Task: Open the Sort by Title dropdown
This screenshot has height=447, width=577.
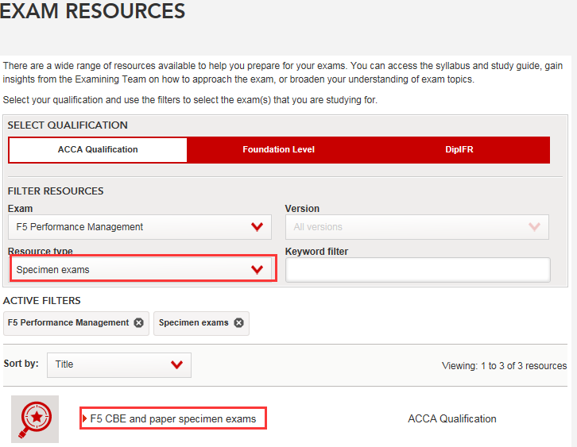Action: click(x=111, y=364)
